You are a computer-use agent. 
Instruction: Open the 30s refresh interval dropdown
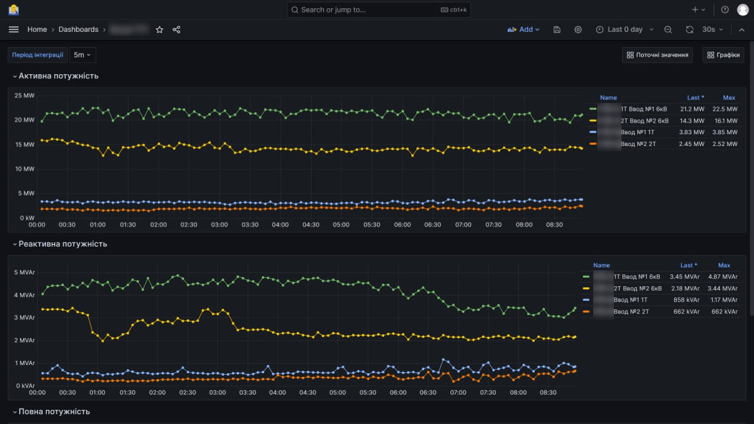click(x=713, y=29)
